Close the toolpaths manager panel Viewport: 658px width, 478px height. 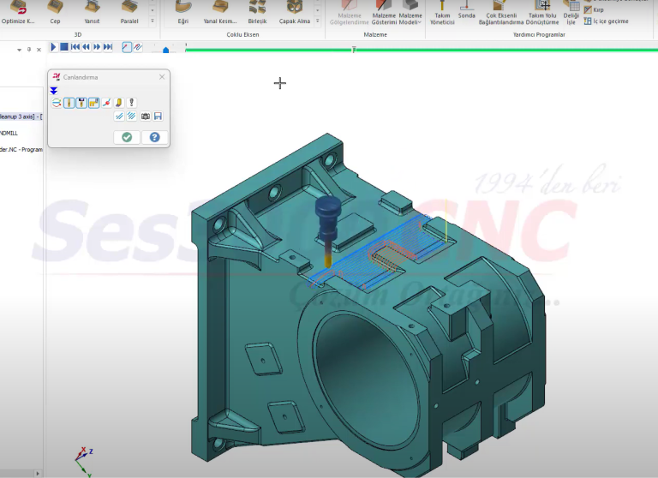click(39, 50)
